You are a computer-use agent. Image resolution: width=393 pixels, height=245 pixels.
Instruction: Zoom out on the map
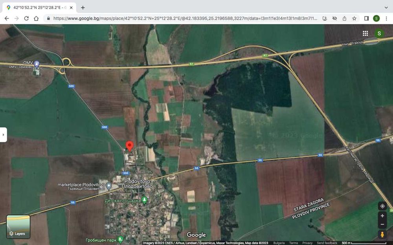pos(382,224)
